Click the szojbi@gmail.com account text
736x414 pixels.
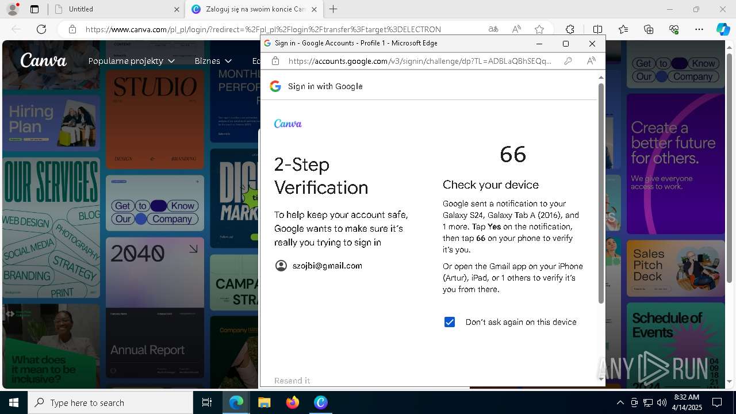coord(327,266)
